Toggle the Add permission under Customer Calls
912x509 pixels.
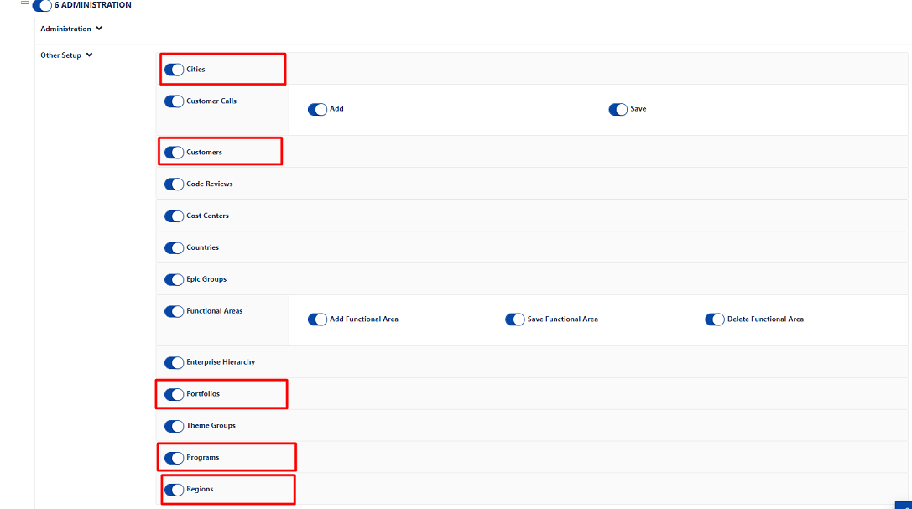(x=317, y=109)
